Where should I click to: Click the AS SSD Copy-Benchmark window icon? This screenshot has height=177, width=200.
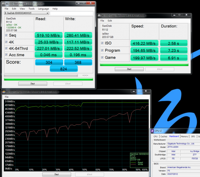99,15
